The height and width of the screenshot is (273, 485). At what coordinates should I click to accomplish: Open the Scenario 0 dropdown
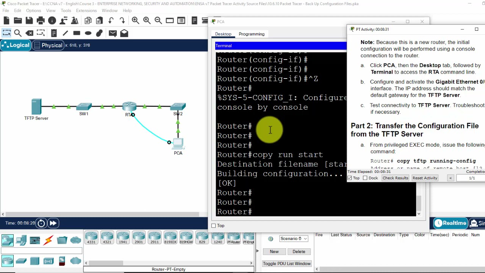tap(293, 238)
